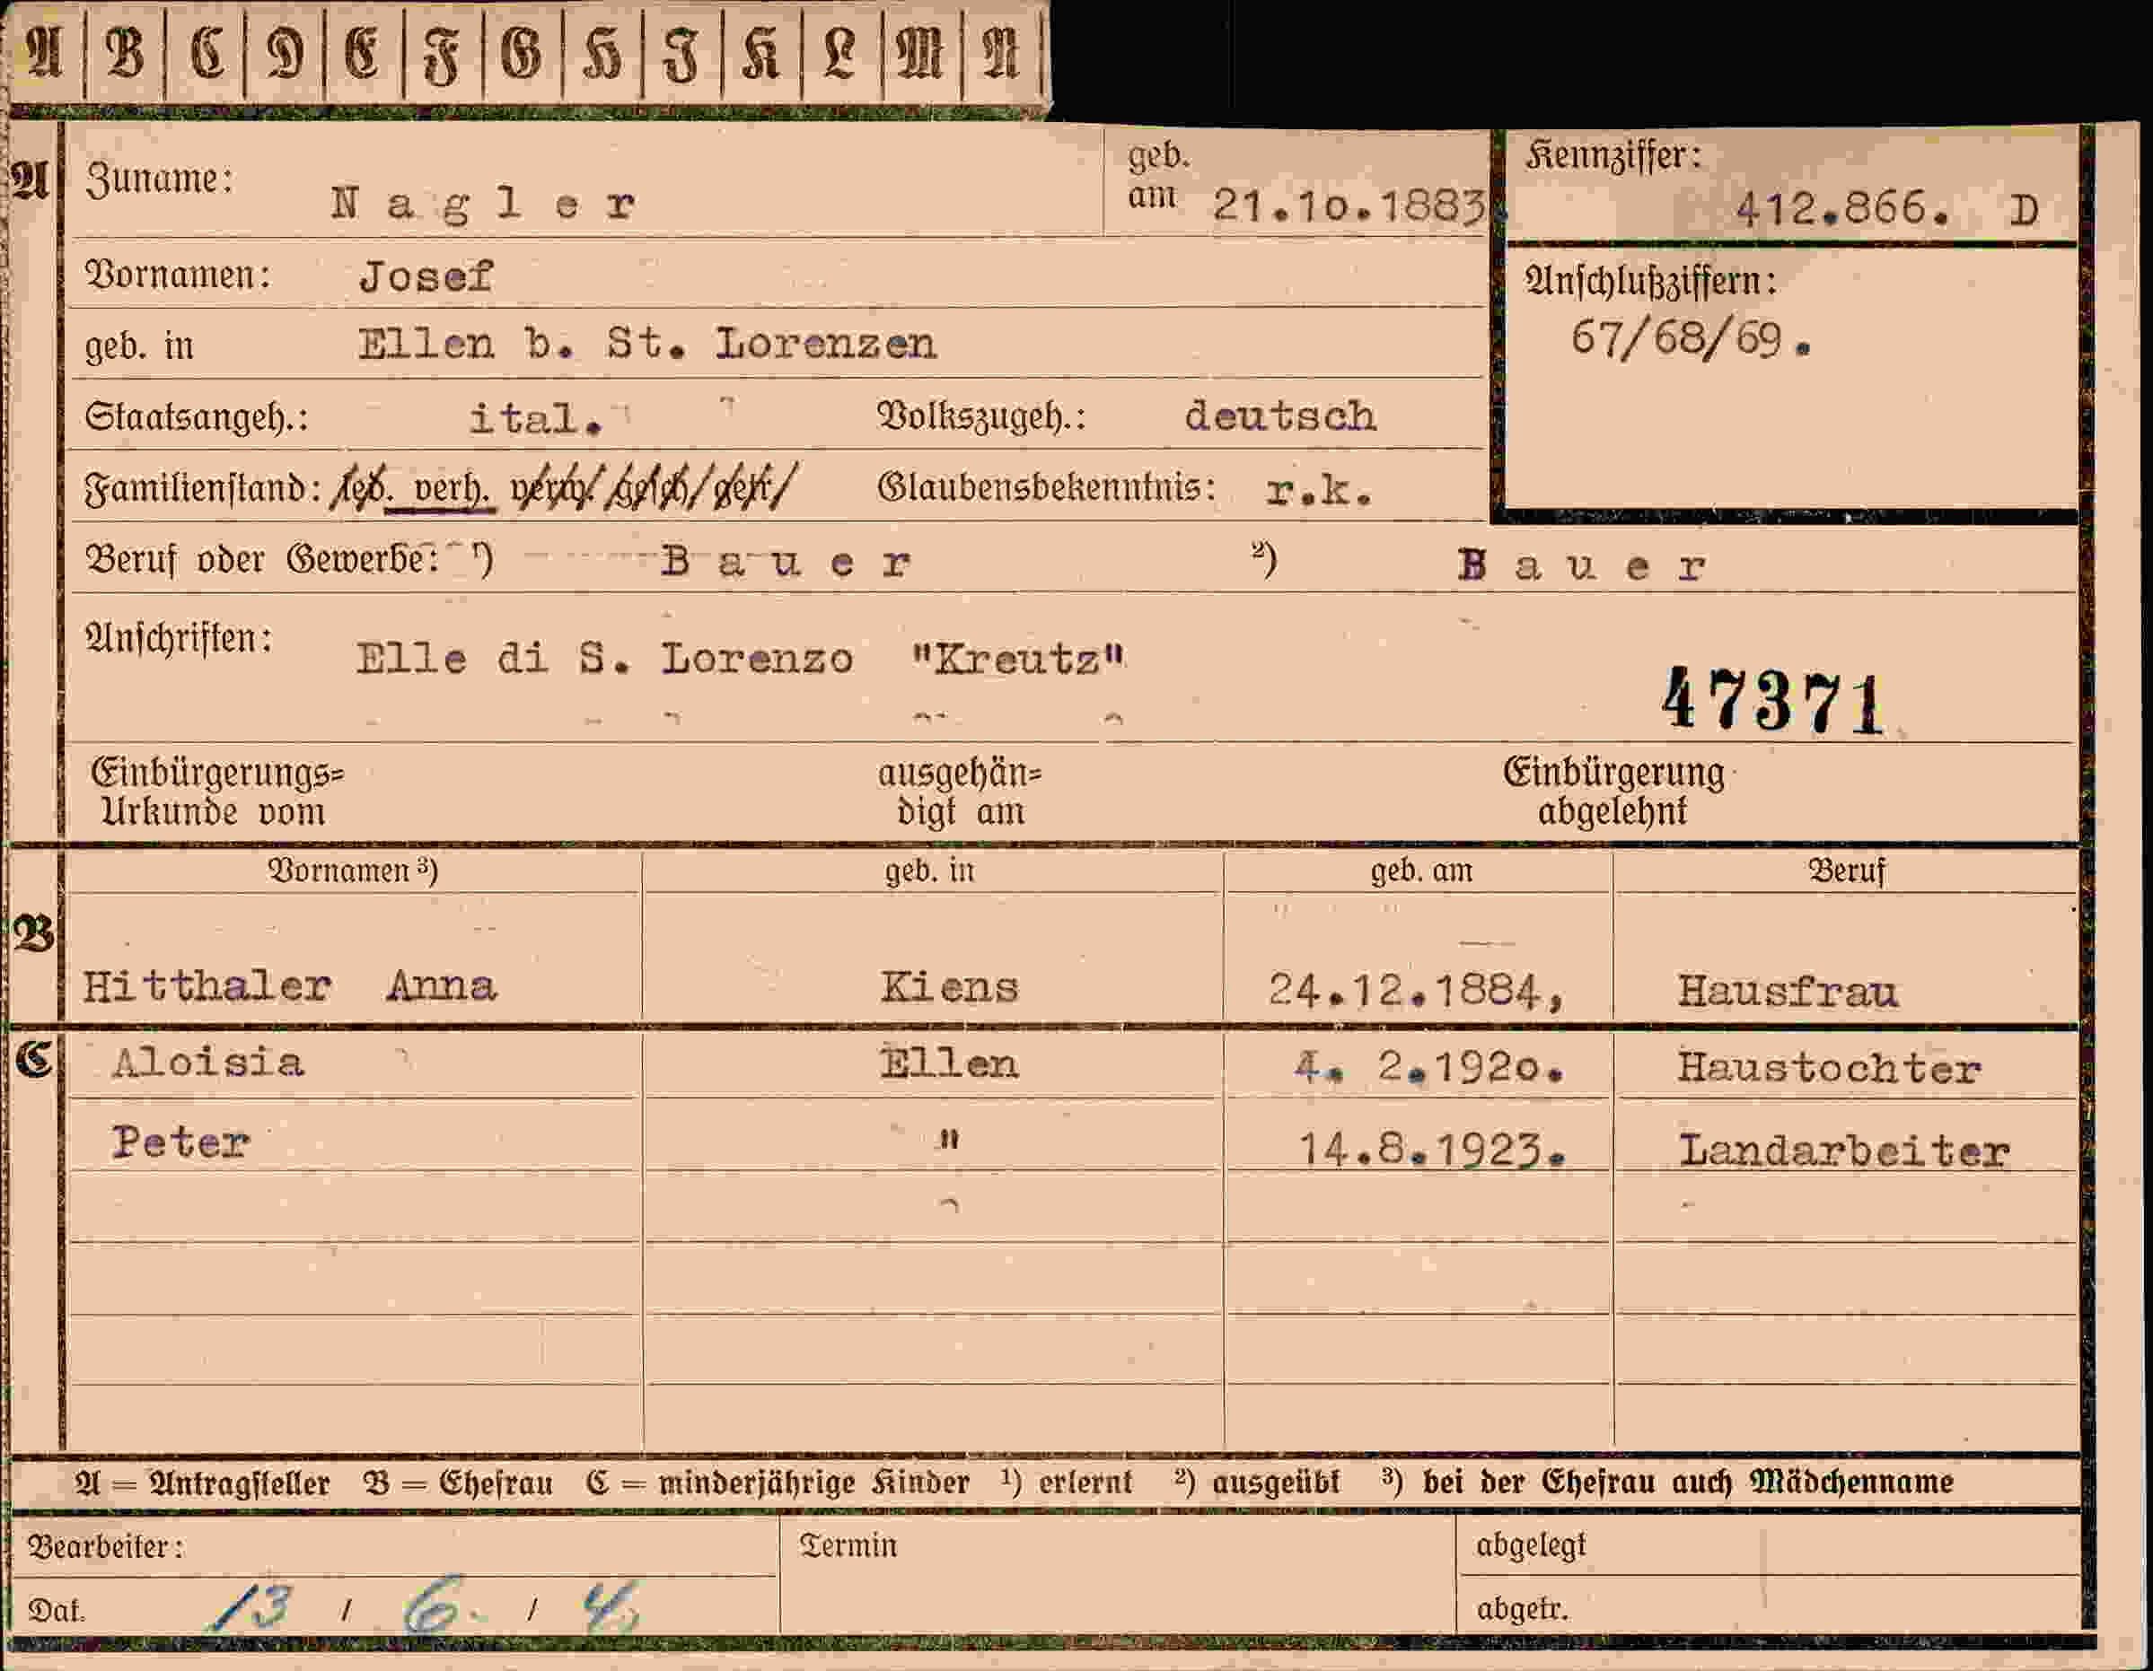Click the child's name 'Aloisia'

[208, 1063]
